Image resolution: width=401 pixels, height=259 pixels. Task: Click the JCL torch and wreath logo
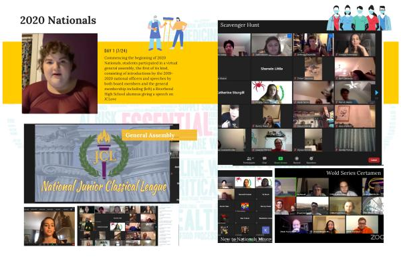click(104, 154)
